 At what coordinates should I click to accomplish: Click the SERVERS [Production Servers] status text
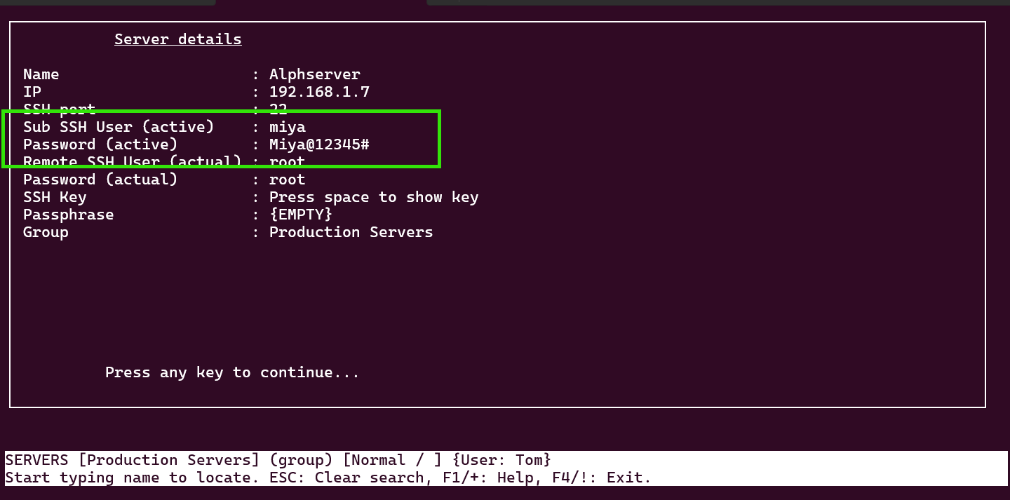pyautogui.click(x=133, y=460)
